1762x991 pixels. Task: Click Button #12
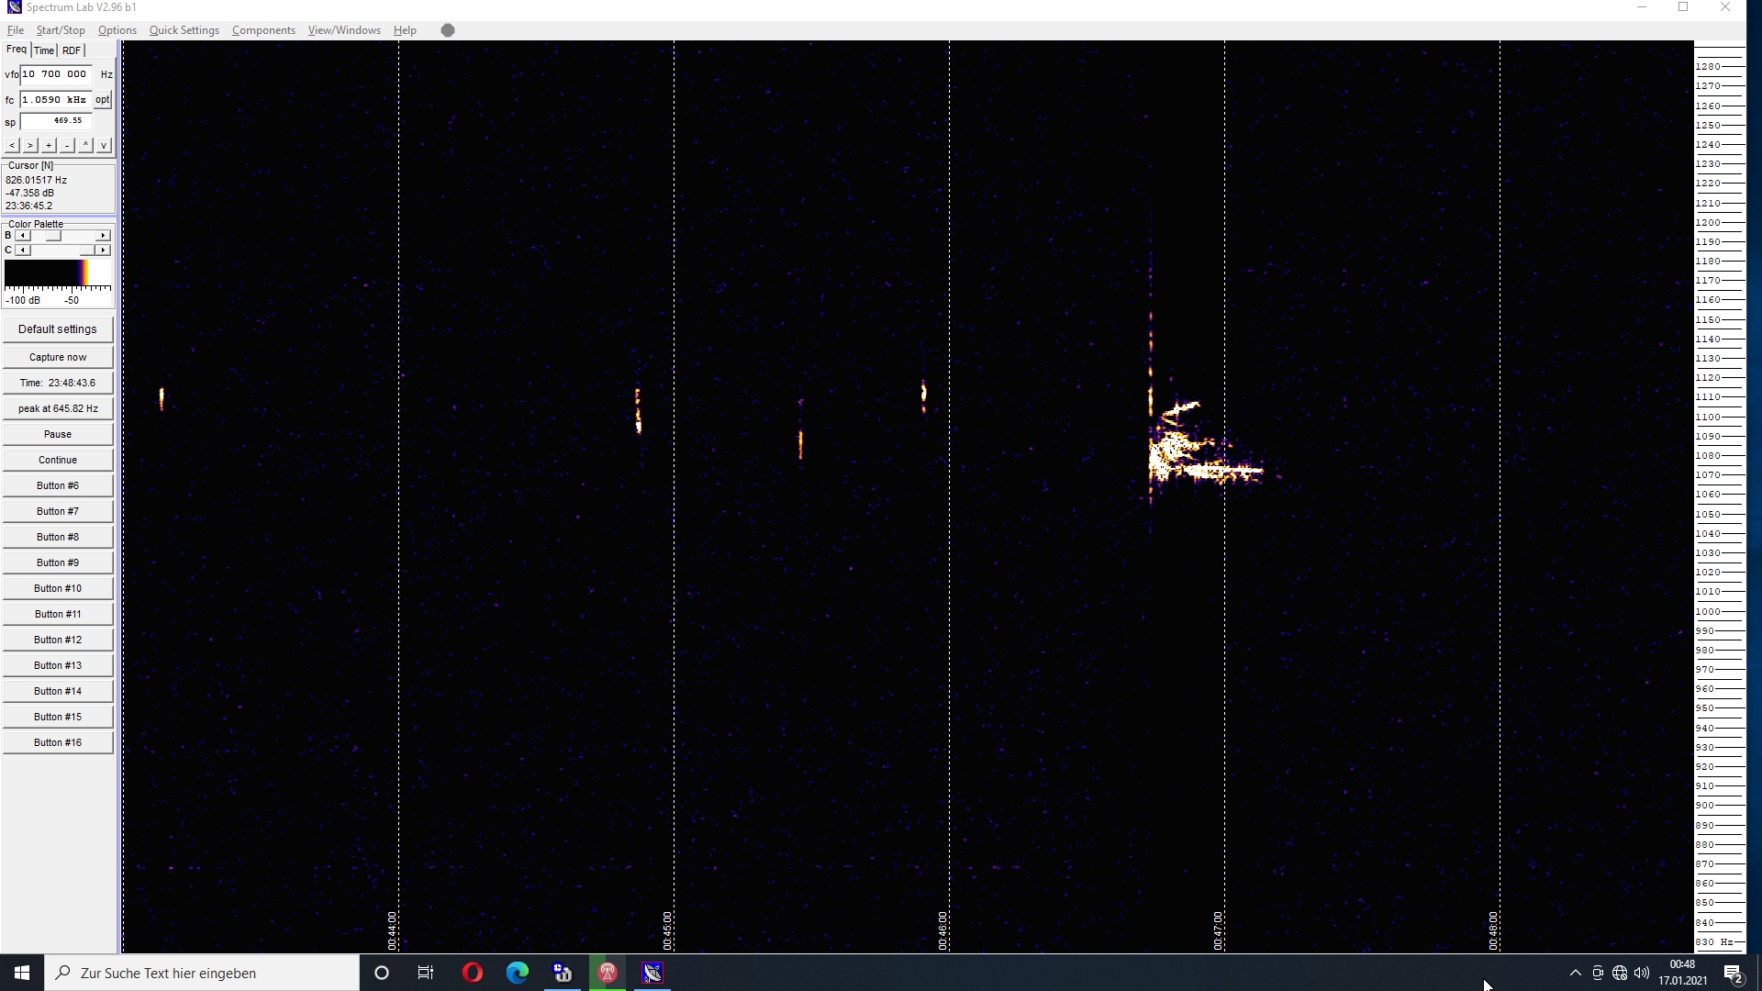58,640
